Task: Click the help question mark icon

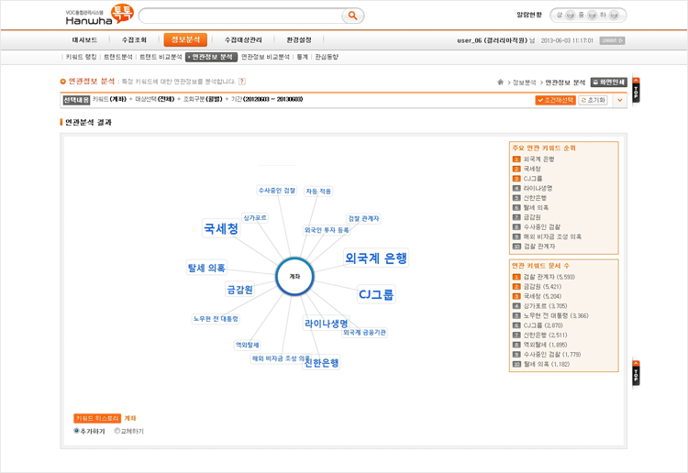Action: click(242, 82)
